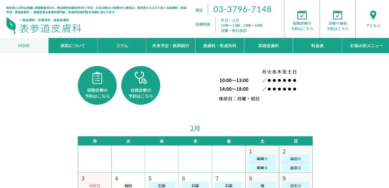The width and height of the screenshot is (389, 188).
Task: Click the green leaf clinic logo
Action: pyautogui.click(x=11, y=26)
